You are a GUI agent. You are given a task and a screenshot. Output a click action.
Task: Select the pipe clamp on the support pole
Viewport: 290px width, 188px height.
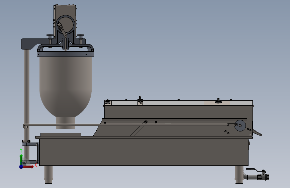pyautogui.click(x=26, y=141)
